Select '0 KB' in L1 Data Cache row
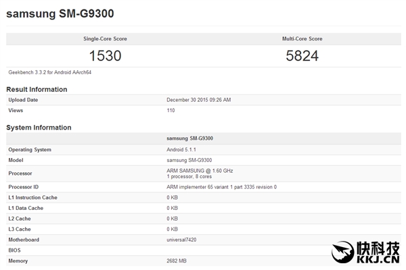 (172, 209)
